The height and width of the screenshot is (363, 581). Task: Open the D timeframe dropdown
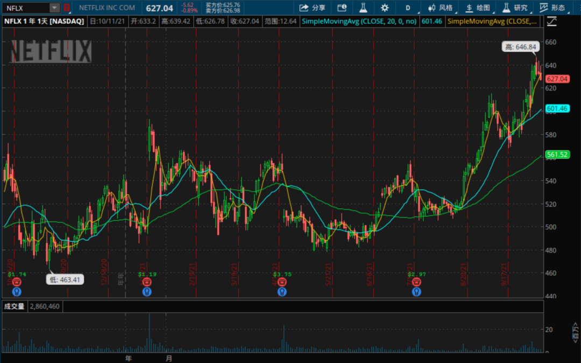(408, 8)
